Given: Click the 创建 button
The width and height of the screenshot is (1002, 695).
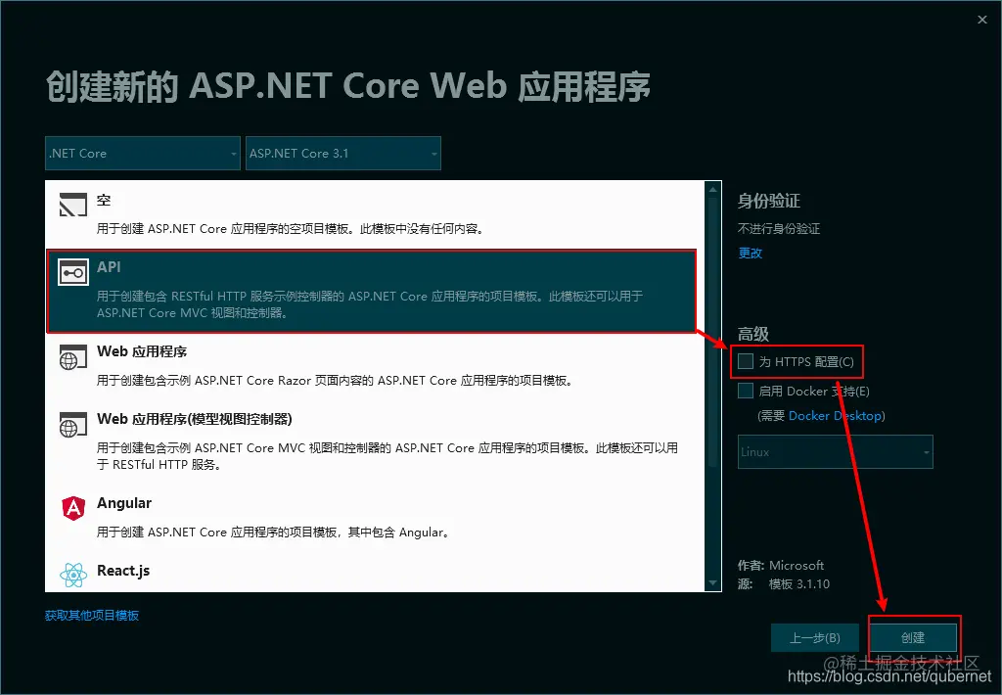Looking at the screenshot, I should 913,637.
